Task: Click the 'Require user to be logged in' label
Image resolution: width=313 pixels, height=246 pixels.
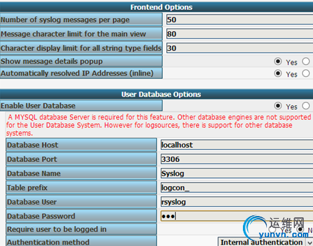Action: coord(57,229)
